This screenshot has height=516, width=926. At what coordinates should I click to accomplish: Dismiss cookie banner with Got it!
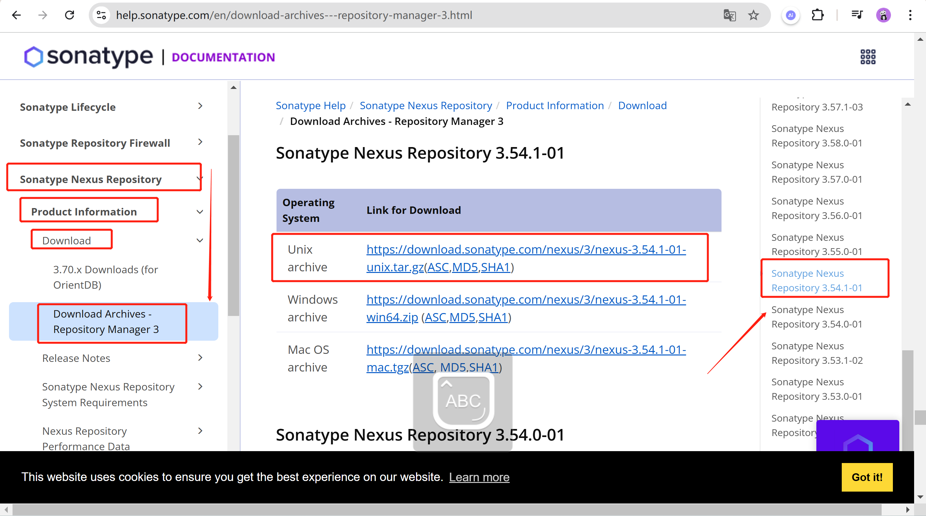[x=867, y=477]
